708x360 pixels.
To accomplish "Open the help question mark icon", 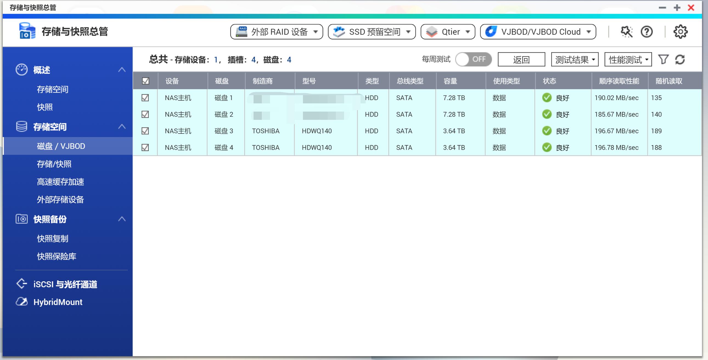I will pyautogui.click(x=647, y=32).
